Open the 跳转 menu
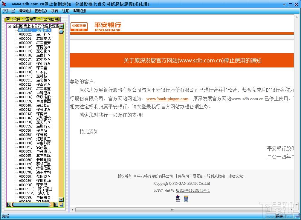 54,11
